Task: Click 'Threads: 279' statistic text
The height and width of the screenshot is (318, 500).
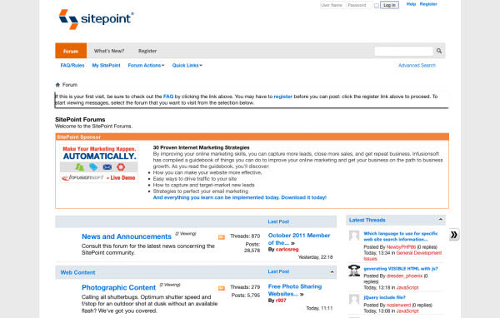Action: [245, 287]
